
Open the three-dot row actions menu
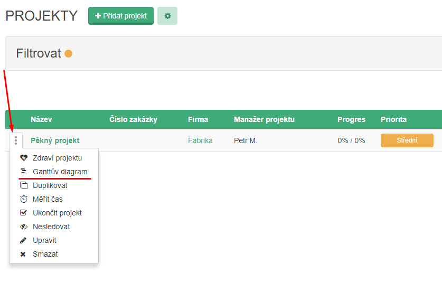(16, 140)
